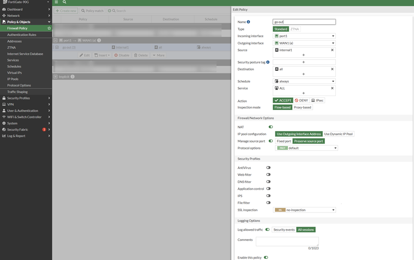Click the Network sidebar icon

4,15
